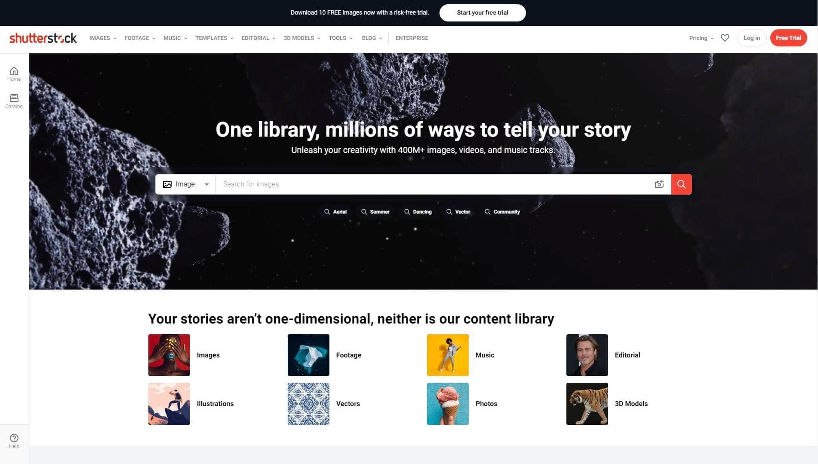818x464 pixels.
Task: Open the Templates menu
Action: coord(214,38)
